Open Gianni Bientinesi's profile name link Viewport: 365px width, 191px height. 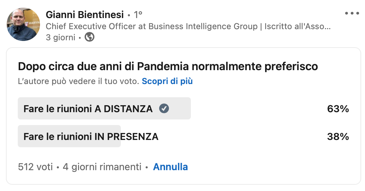(85, 15)
